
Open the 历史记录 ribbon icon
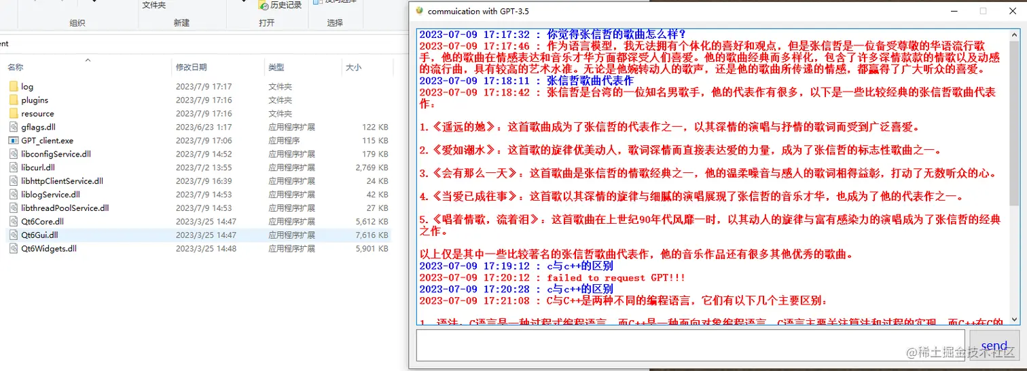pos(264,5)
